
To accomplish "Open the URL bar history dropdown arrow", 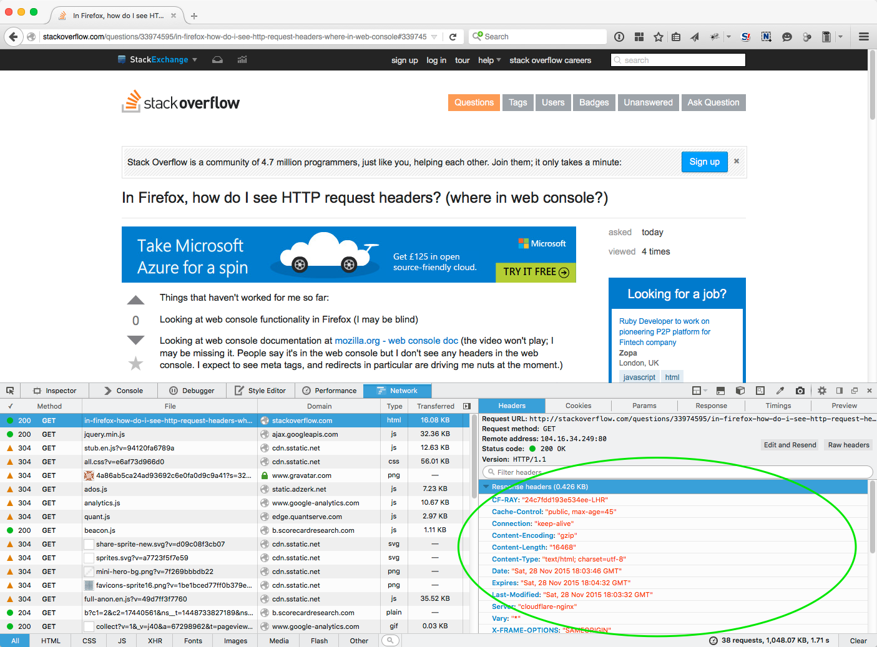I will 434,37.
